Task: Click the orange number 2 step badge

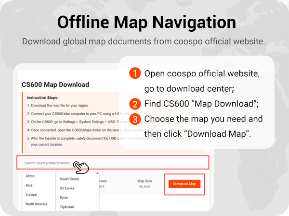Action: tap(135, 104)
